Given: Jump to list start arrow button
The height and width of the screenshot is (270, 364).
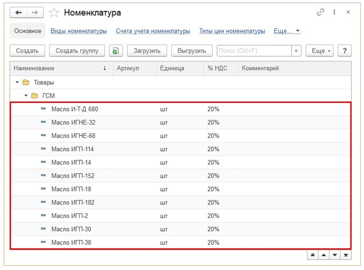Looking at the screenshot, I should 313,255.
